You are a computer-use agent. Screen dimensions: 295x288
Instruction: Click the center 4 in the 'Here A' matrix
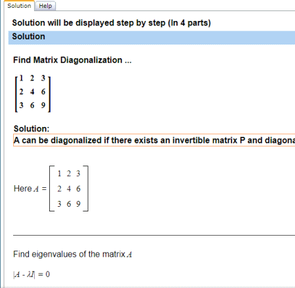click(69, 189)
